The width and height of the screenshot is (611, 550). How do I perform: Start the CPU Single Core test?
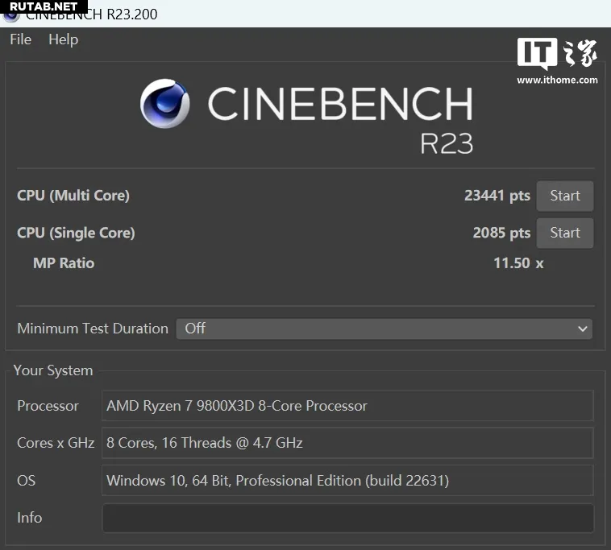(x=564, y=233)
